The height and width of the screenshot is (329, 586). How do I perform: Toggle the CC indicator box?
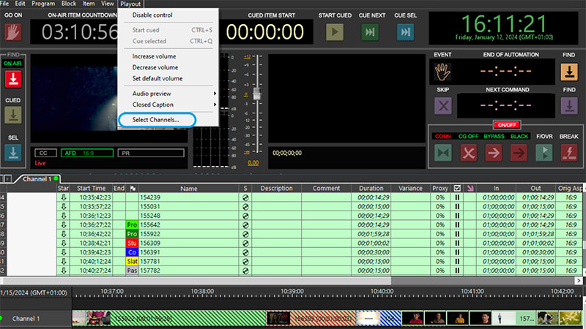(44, 153)
